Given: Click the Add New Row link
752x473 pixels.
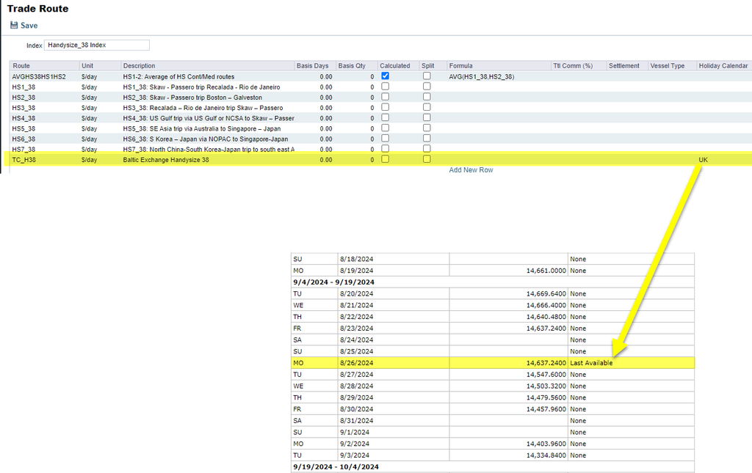Looking at the screenshot, I should (x=471, y=170).
